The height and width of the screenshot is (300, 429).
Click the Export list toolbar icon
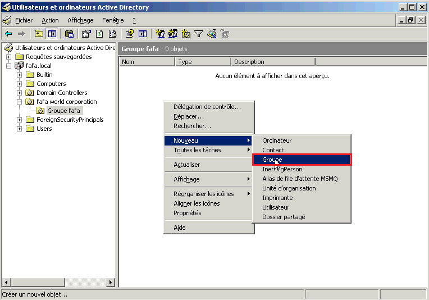pos(112,34)
